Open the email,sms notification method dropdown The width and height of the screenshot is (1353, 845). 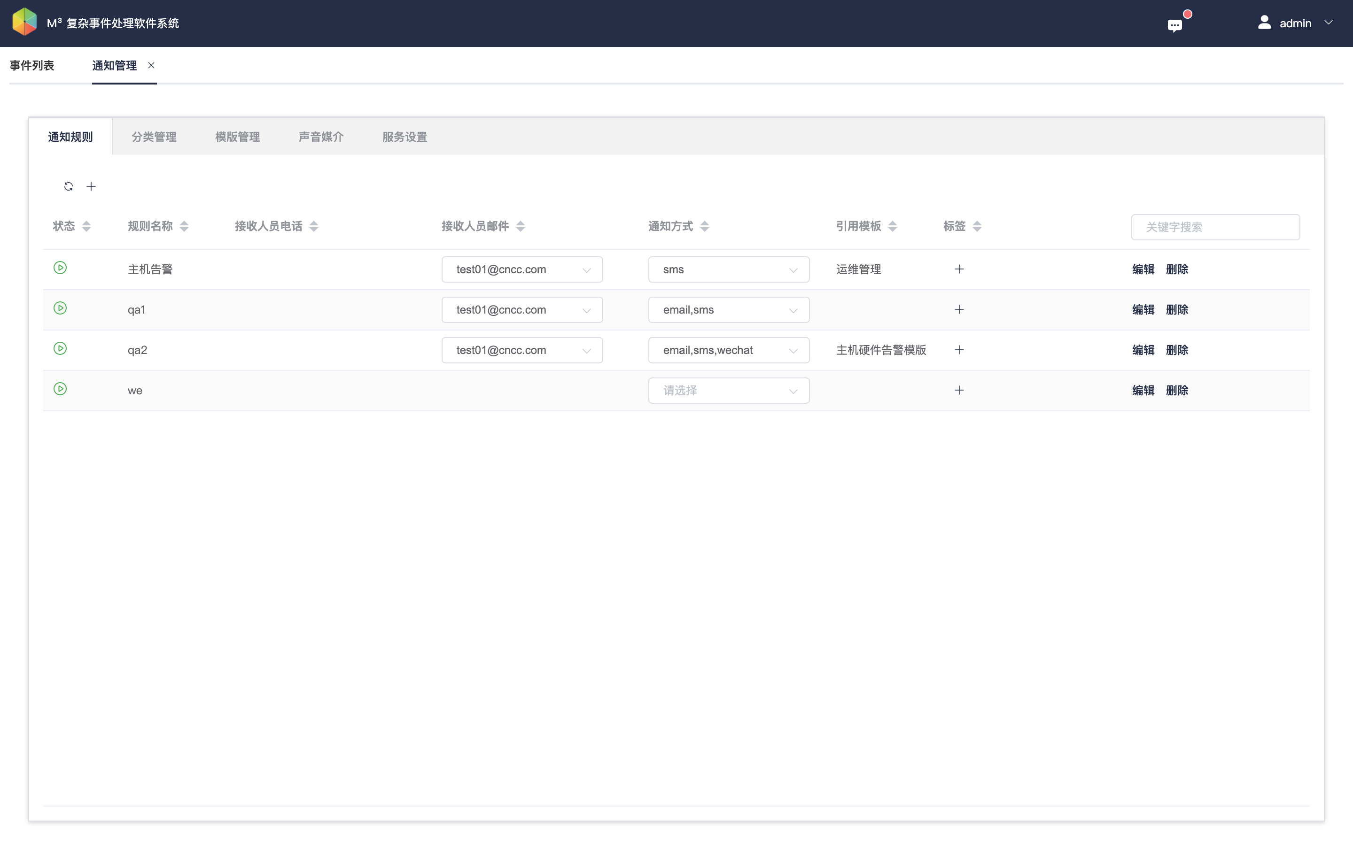click(729, 310)
